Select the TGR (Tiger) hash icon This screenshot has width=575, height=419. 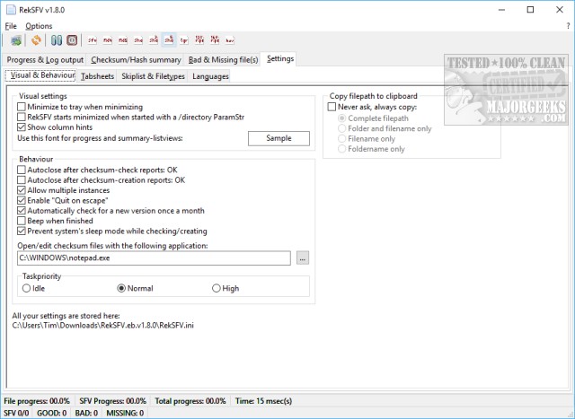[184, 40]
